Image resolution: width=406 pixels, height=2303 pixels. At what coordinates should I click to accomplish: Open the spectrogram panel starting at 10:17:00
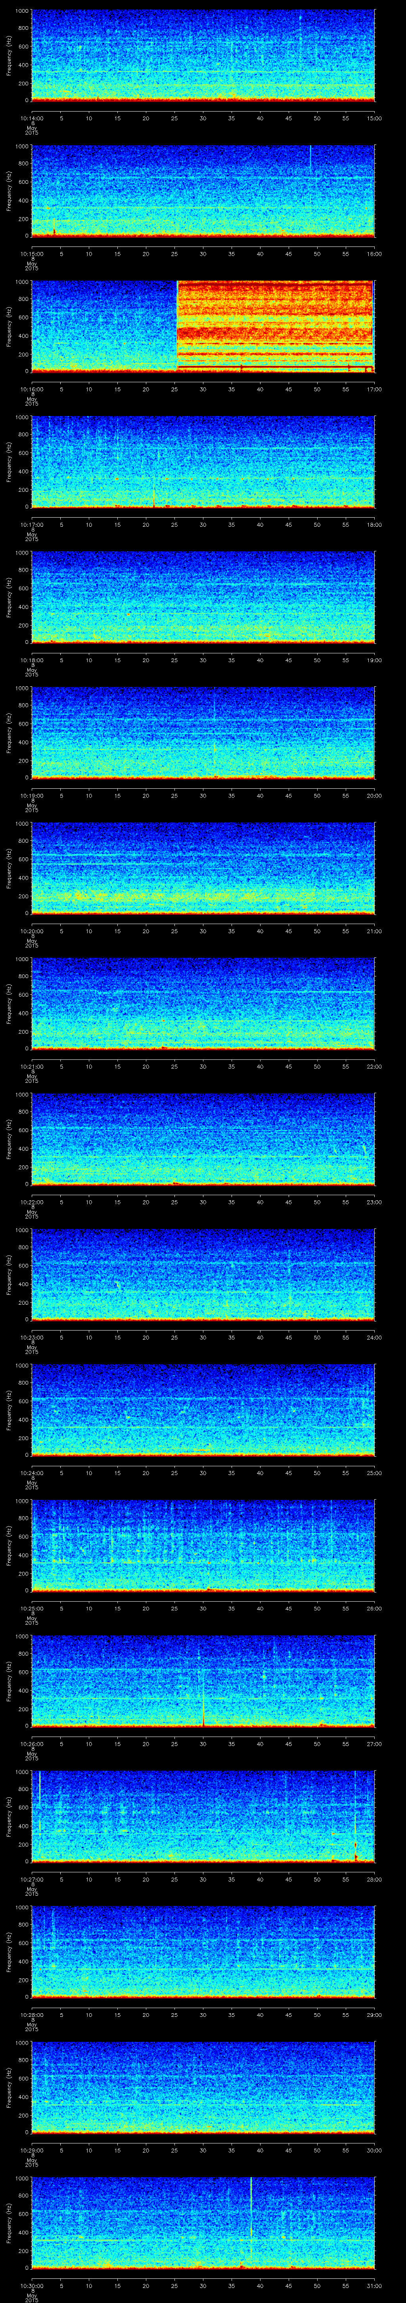[203, 461]
